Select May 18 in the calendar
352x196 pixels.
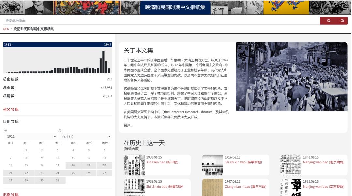(x=73, y=165)
